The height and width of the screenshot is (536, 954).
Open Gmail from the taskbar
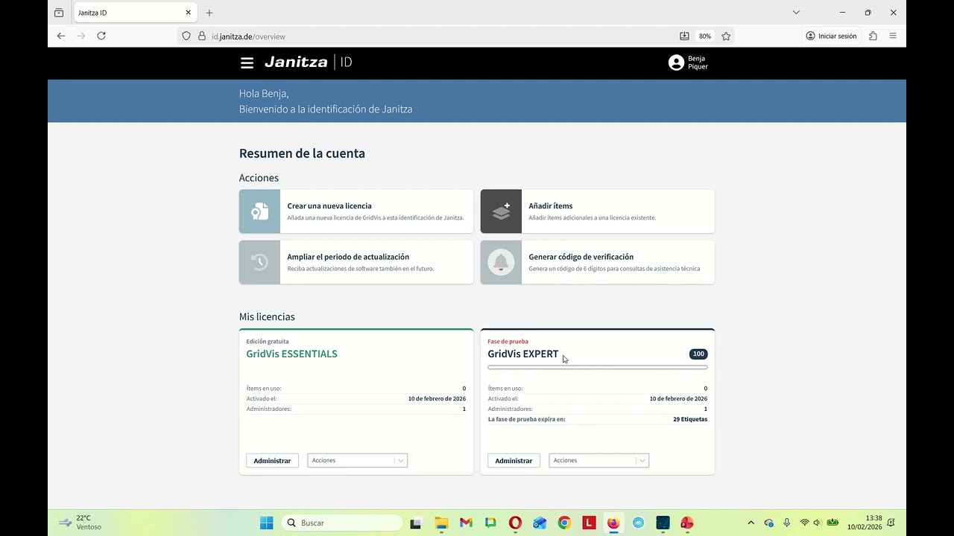[466, 523]
